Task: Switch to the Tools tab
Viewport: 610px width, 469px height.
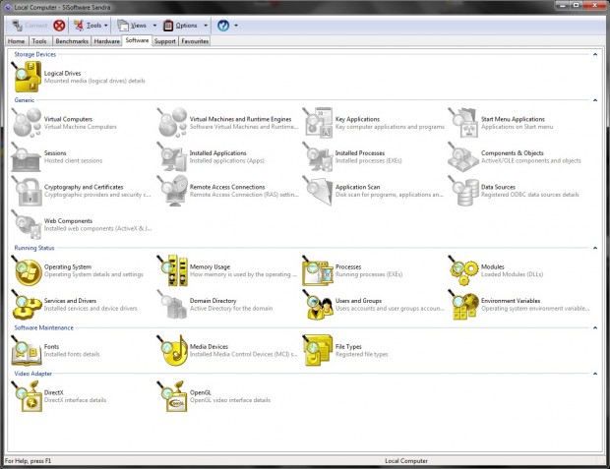Action: coord(39,41)
